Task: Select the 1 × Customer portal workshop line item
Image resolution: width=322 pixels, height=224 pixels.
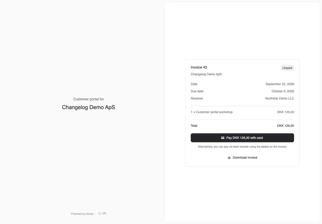Action: click(x=212, y=112)
